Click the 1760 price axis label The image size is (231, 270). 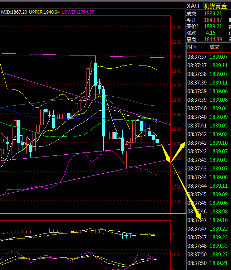coord(176,202)
